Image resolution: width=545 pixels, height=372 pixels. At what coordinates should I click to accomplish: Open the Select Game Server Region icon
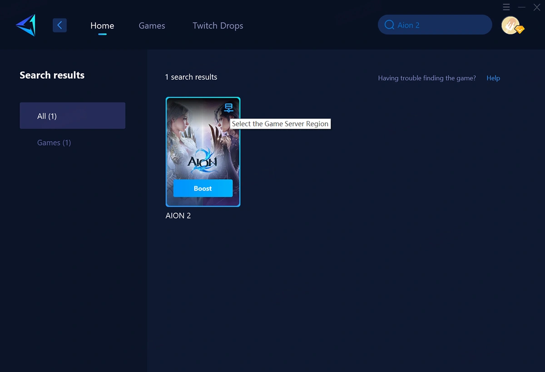coord(228,108)
